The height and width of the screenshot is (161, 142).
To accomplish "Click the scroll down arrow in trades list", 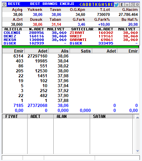I will [x=137, y=151].
